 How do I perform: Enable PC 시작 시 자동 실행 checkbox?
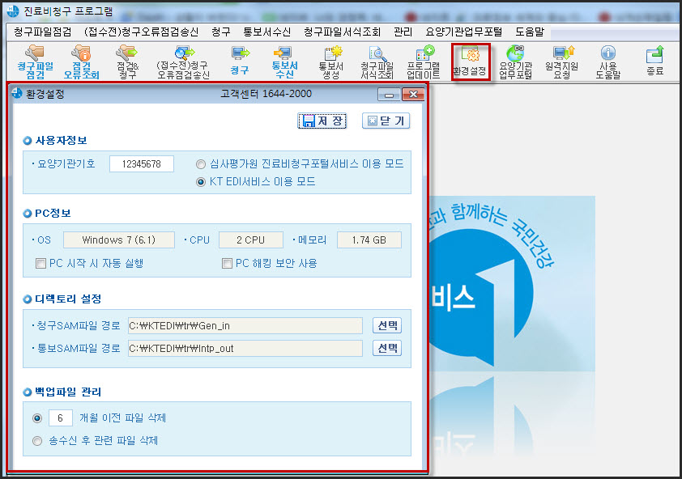[x=41, y=263]
